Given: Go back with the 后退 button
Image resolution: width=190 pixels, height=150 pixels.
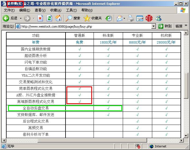Looking at the screenshot, I should [x=10, y=18].
